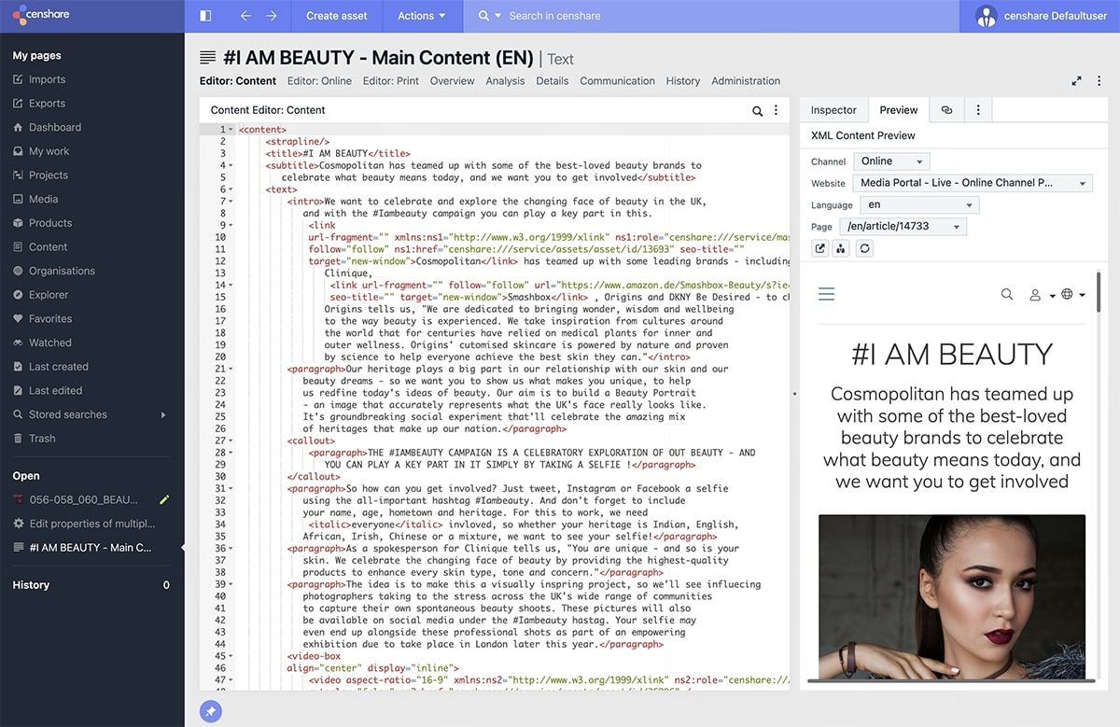Click the hierarchy structure icon in preview
This screenshot has width=1120, height=727.
point(842,248)
